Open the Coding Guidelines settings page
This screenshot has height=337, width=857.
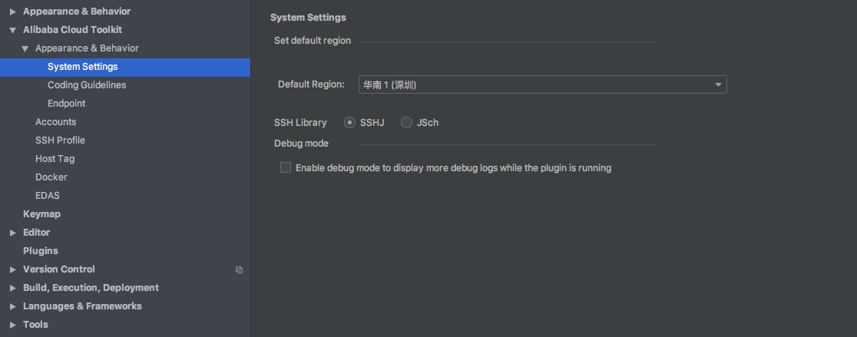(x=87, y=85)
